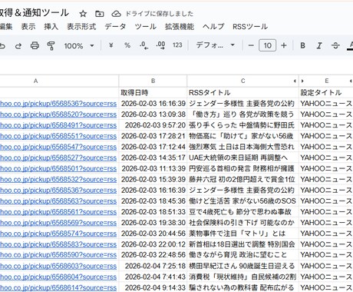Open the データ menu
This screenshot has height=292, width=353.
coord(115,27)
